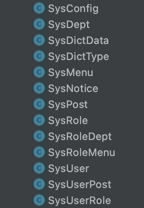Click the class icon beside SysDictData
This screenshot has width=144, height=208.
(39, 40)
